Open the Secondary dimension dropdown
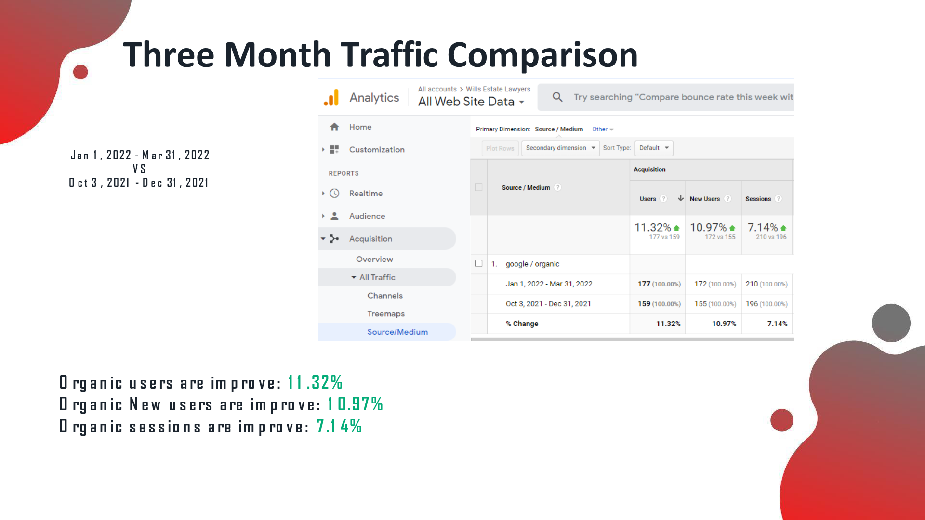This screenshot has width=925, height=520. click(560, 148)
